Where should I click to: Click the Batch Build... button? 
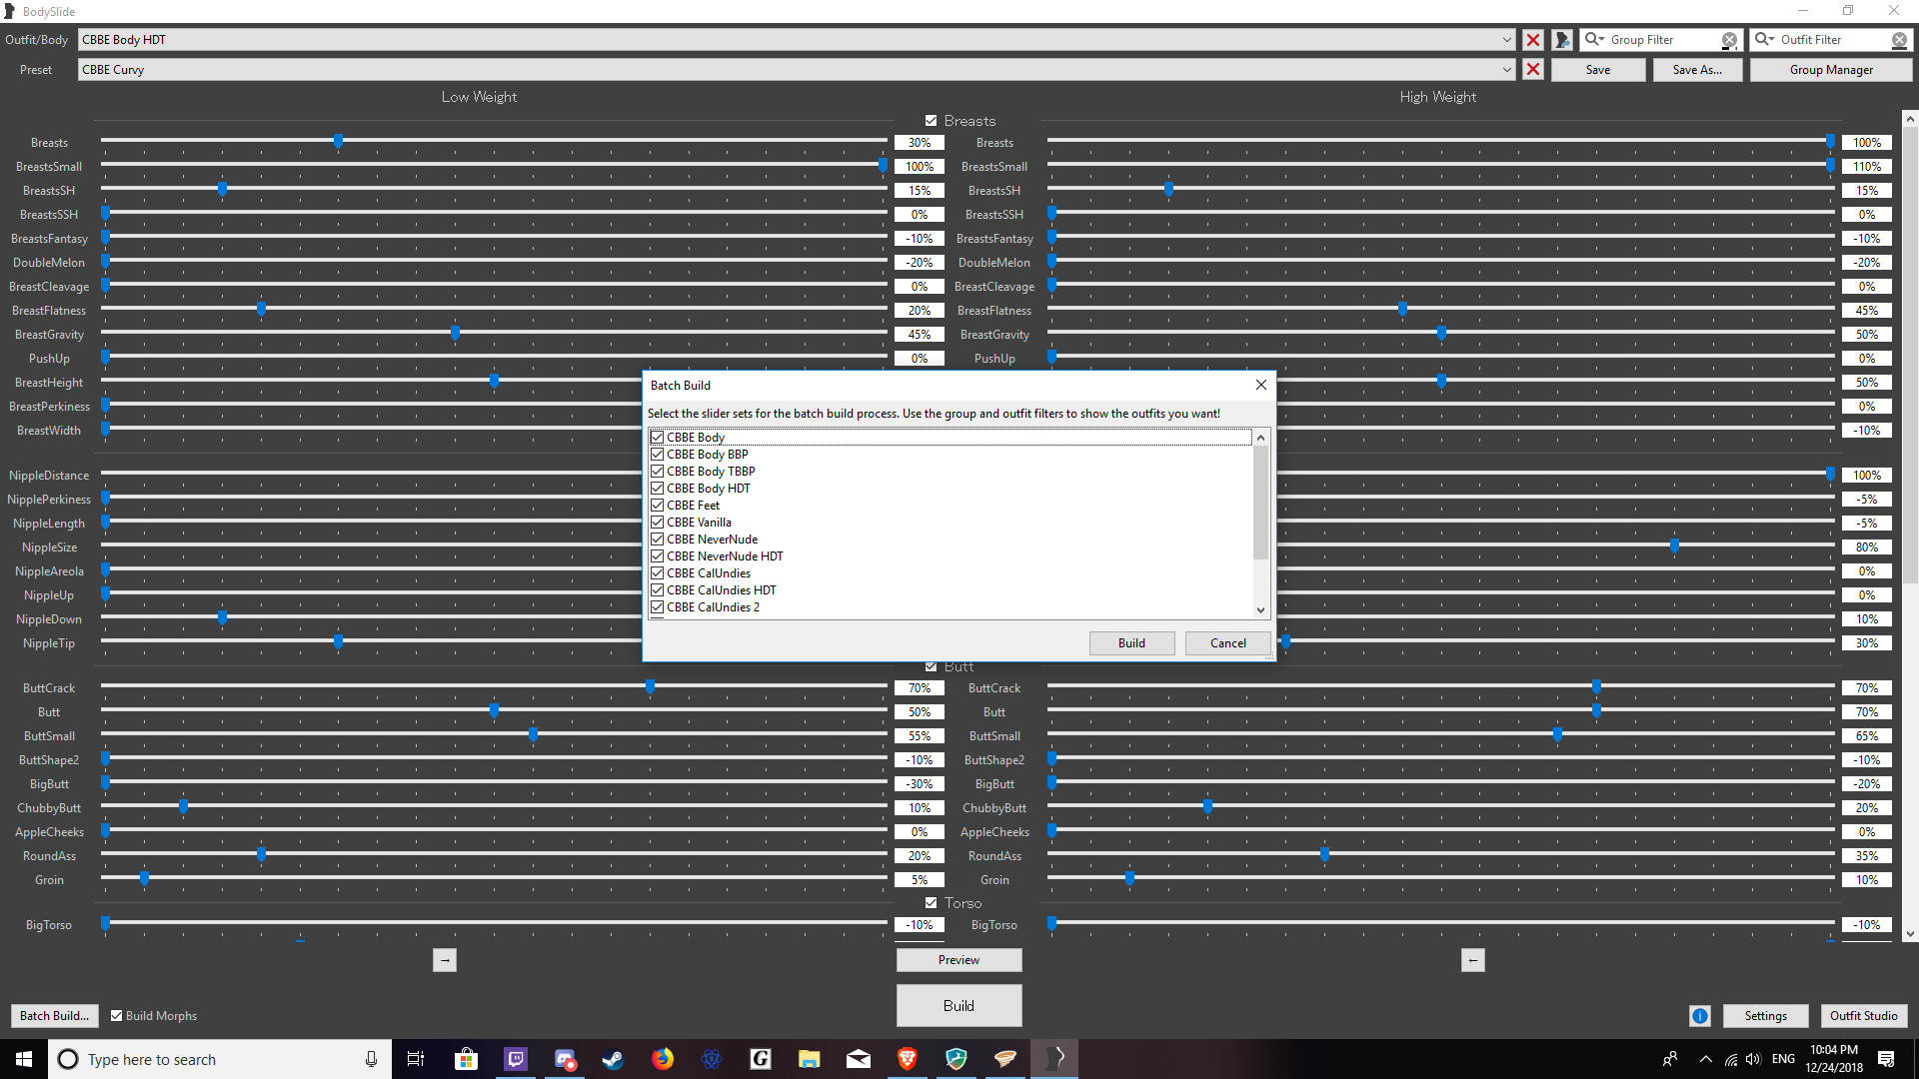coord(55,1016)
